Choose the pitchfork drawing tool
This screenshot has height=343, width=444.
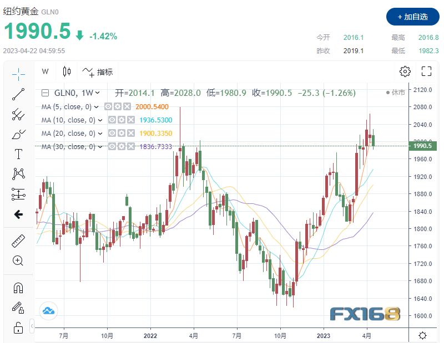point(18,114)
